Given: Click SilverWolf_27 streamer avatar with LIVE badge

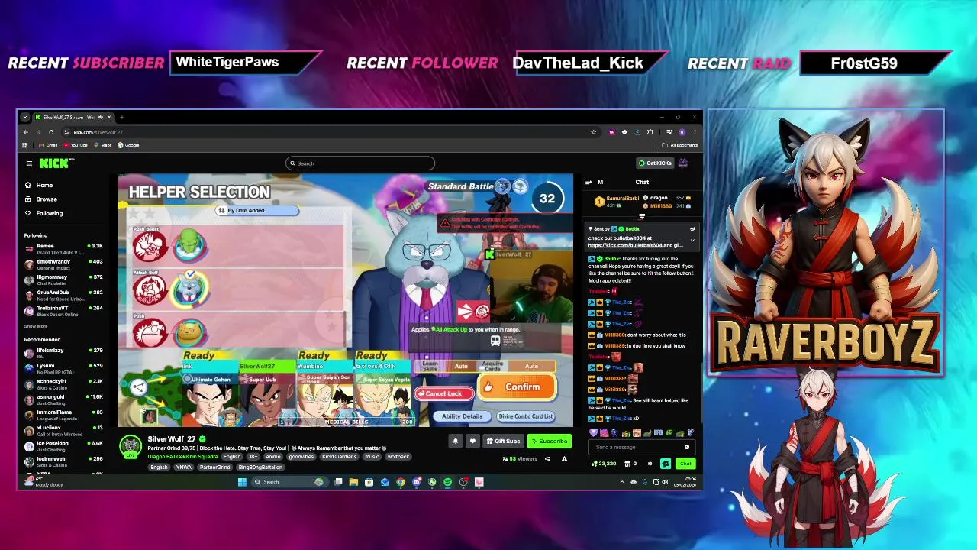Looking at the screenshot, I should (x=131, y=447).
